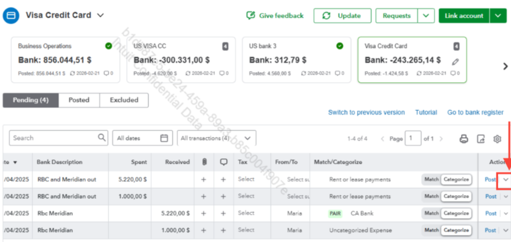Open the Visa Credit Card account dropdown chevron
Image resolution: width=511 pixels, height=242 pixels.
pos(100,15)
